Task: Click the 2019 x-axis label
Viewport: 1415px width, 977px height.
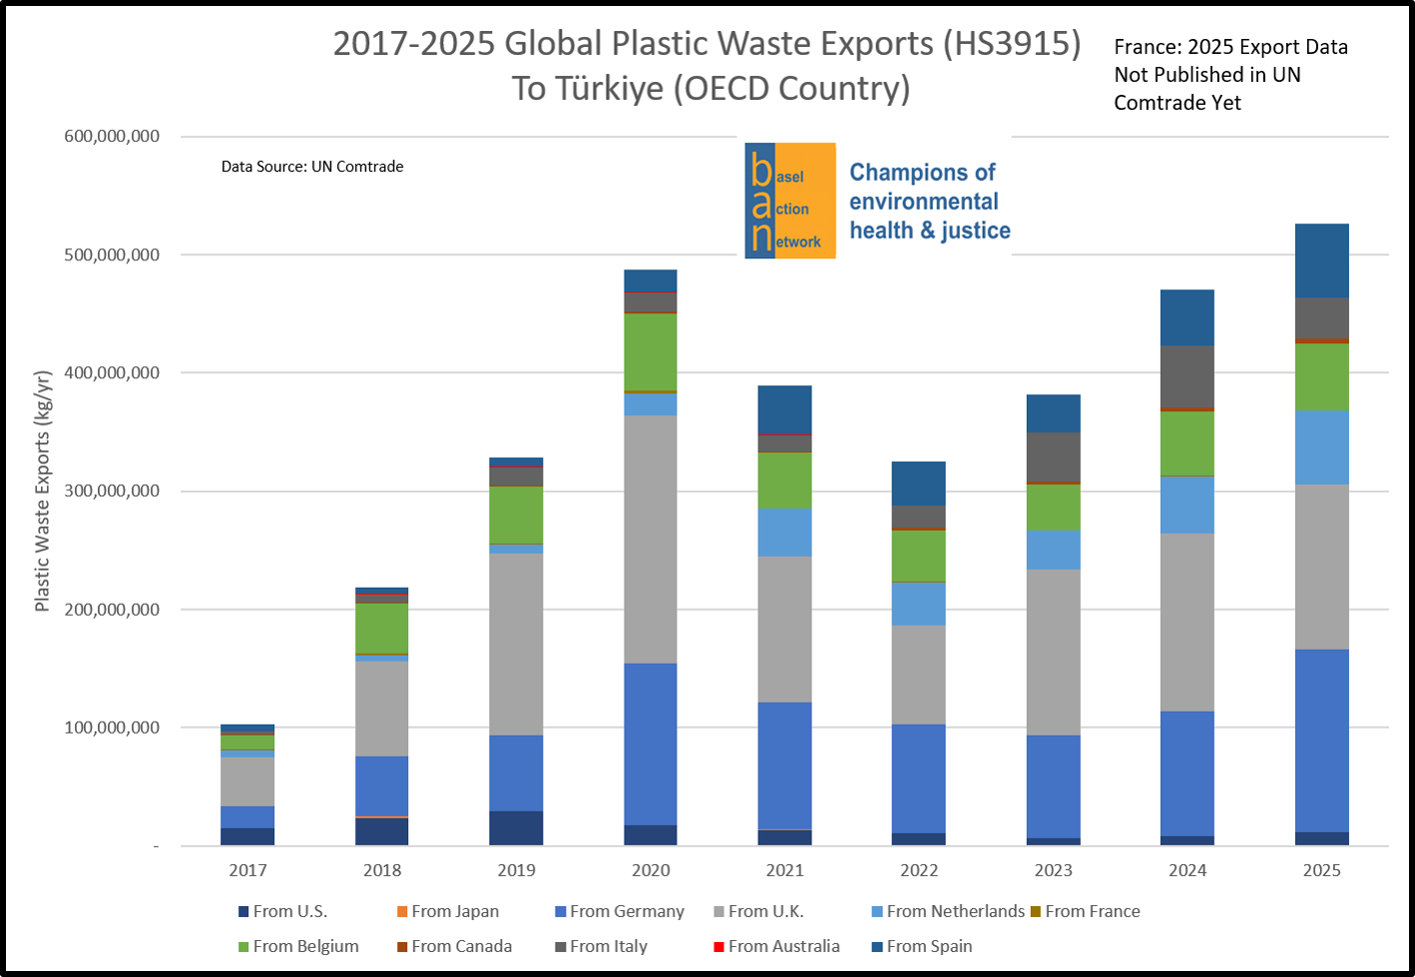Action: [516, 870]
